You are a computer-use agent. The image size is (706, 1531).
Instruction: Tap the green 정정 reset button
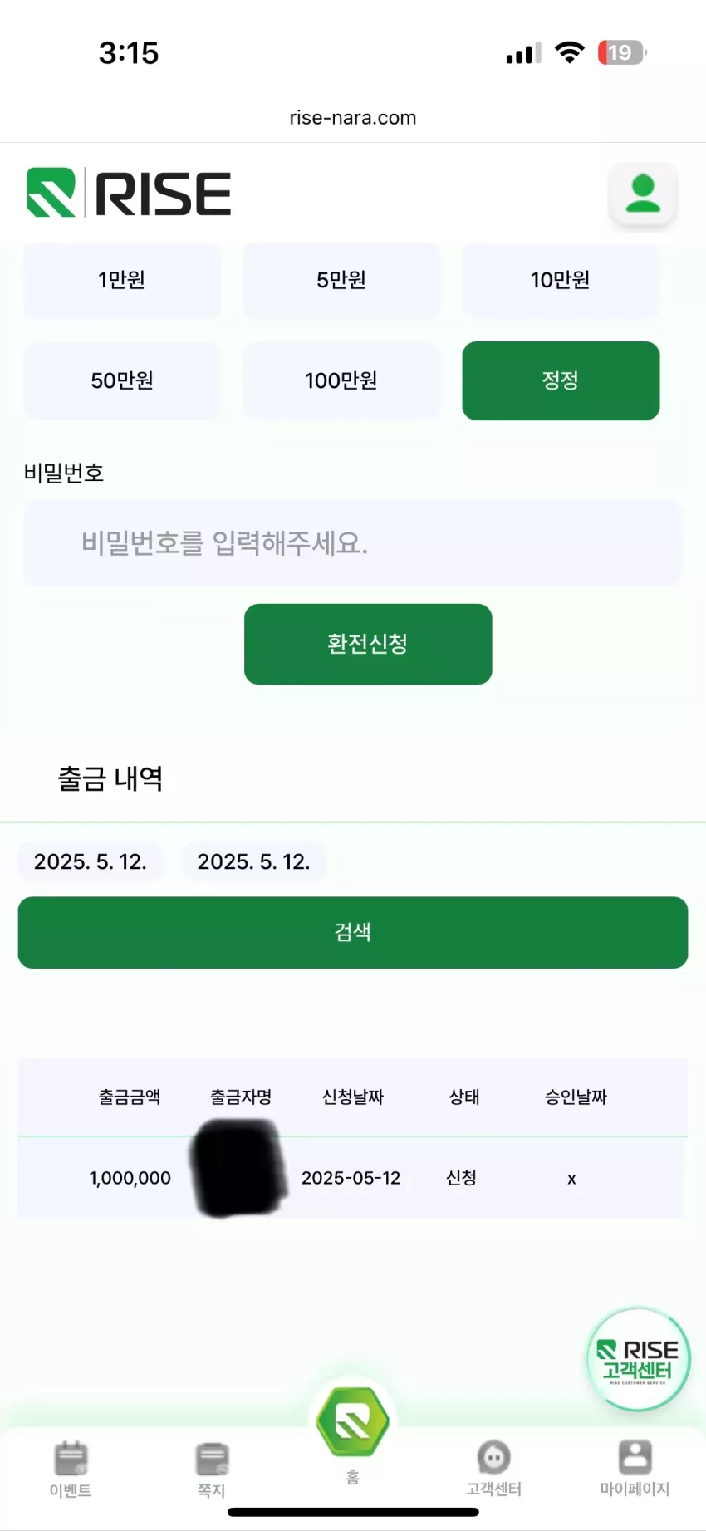point(561,380)
